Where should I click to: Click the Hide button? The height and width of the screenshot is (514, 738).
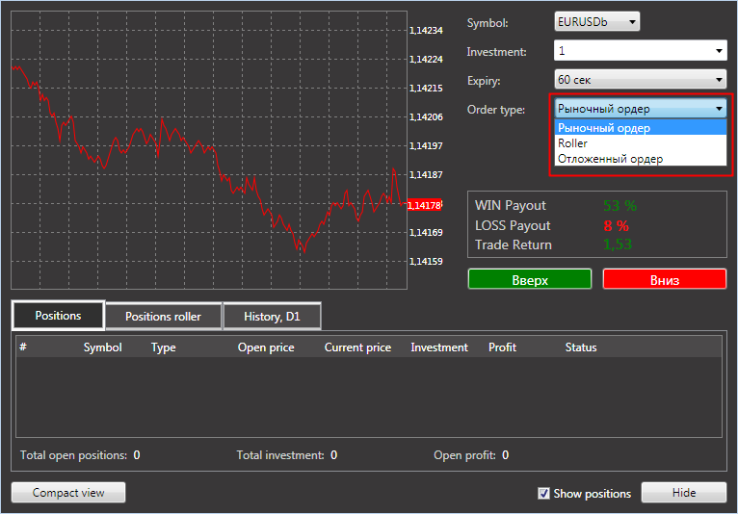pyautogui.click(x=684, y=493)
